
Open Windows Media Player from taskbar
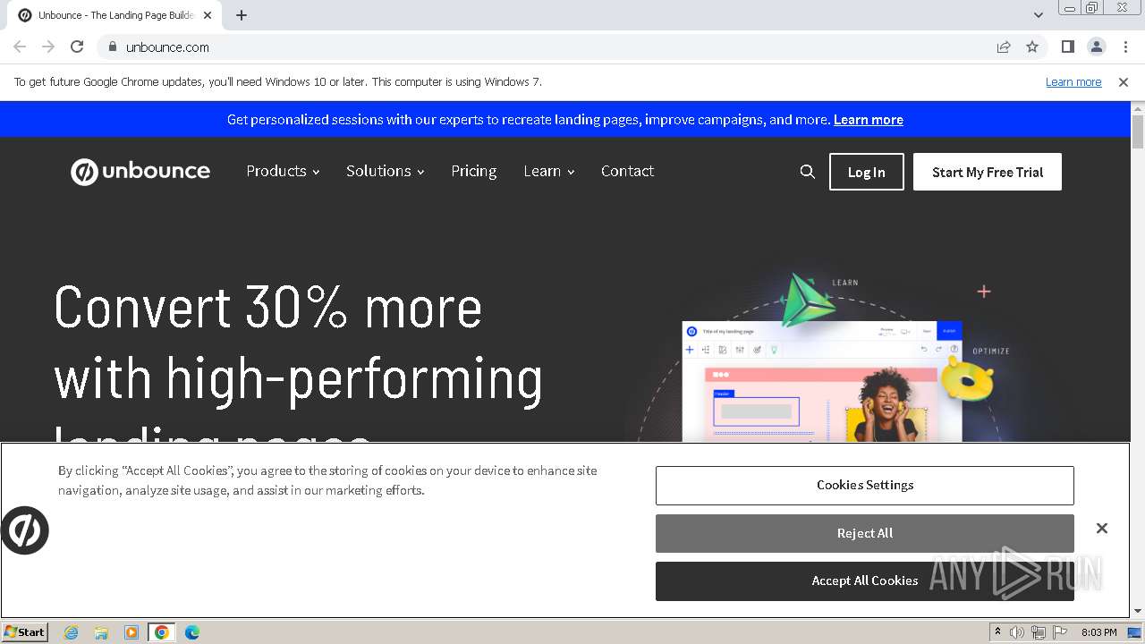(131, 632)
